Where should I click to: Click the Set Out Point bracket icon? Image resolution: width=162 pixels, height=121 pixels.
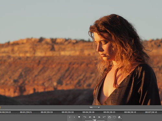point(74,117)
